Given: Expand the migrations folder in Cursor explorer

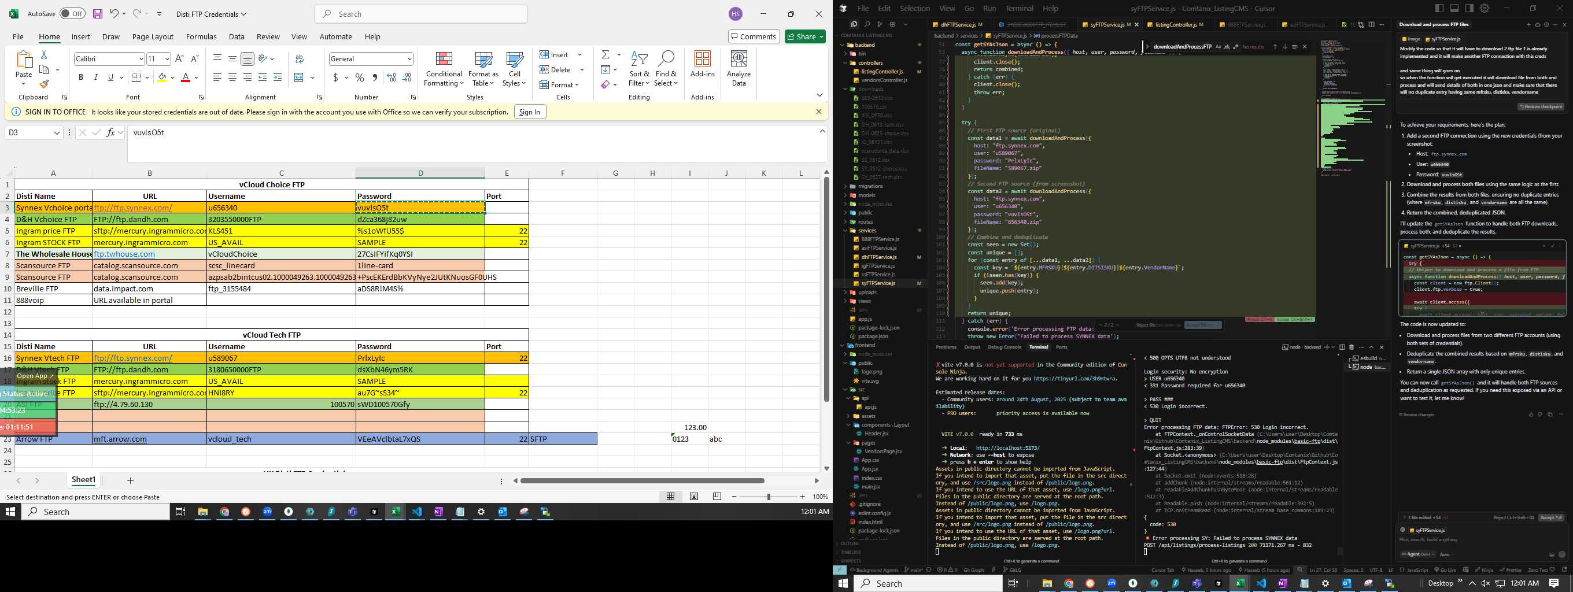Looking at the screenshot, I should (x=845, y=186).
